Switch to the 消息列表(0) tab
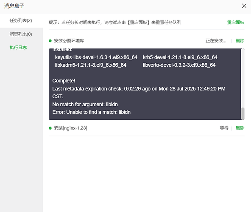The height and width of the screenshot is (212, 251). tap(21, 34)
